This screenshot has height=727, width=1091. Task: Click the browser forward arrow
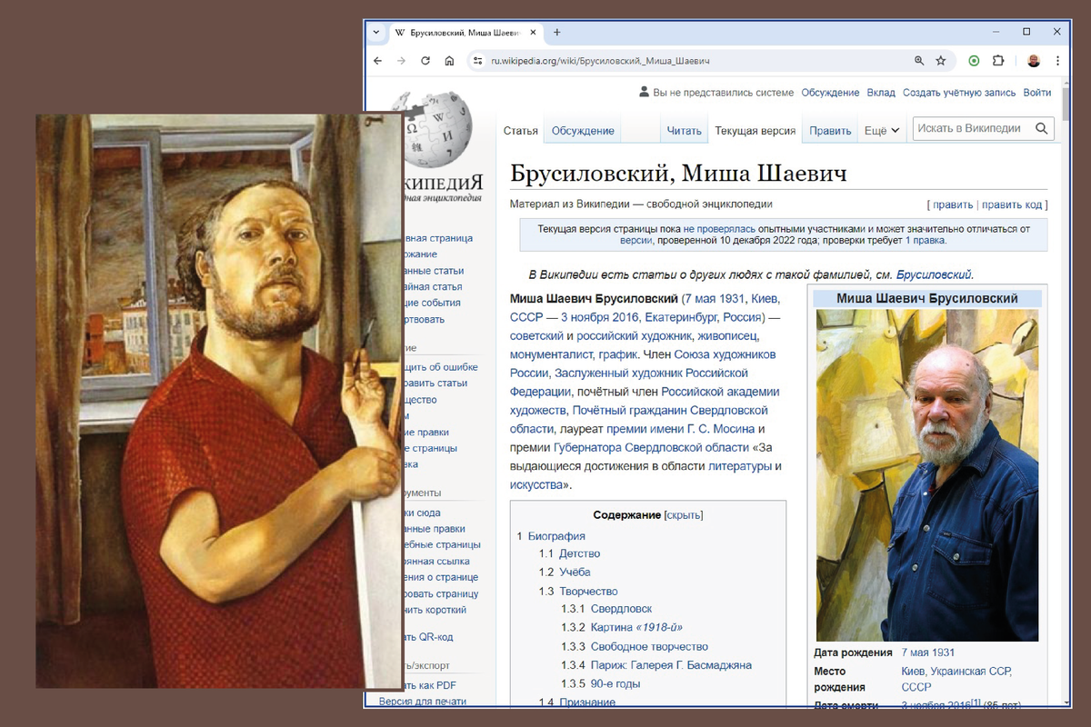click(401, 61)
